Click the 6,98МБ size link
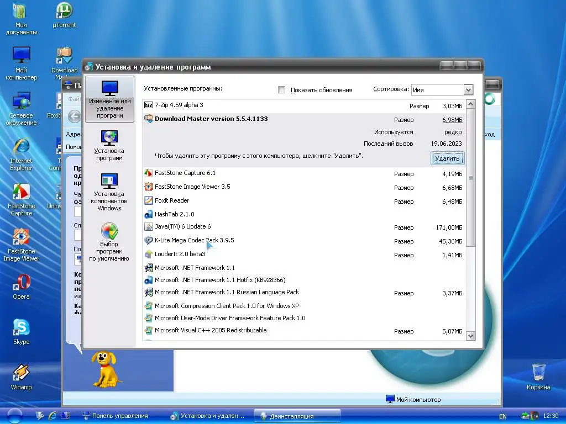The width and height of the screenshot is (566, 424). click(x=452, y=120)
